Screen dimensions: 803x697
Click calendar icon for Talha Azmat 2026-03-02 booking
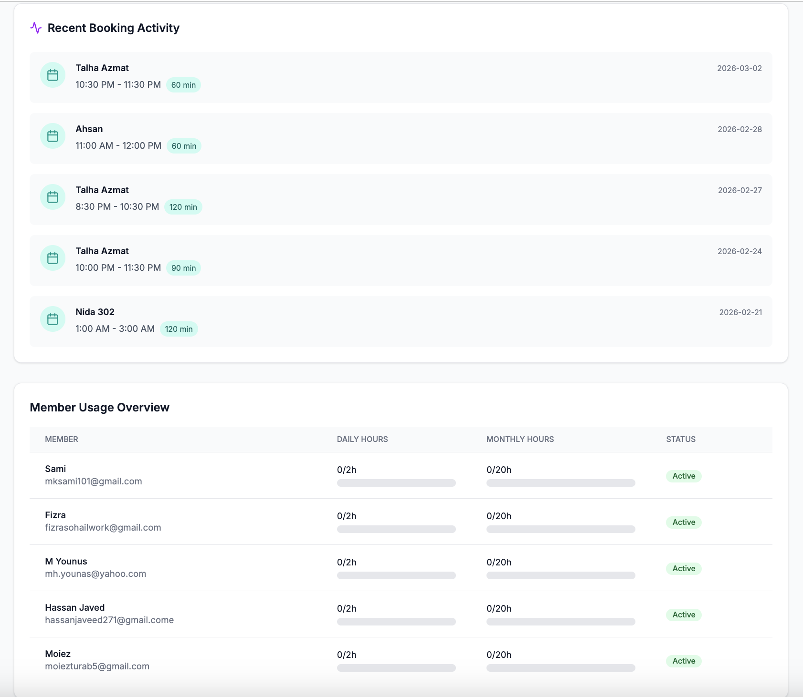coord(53,75)
